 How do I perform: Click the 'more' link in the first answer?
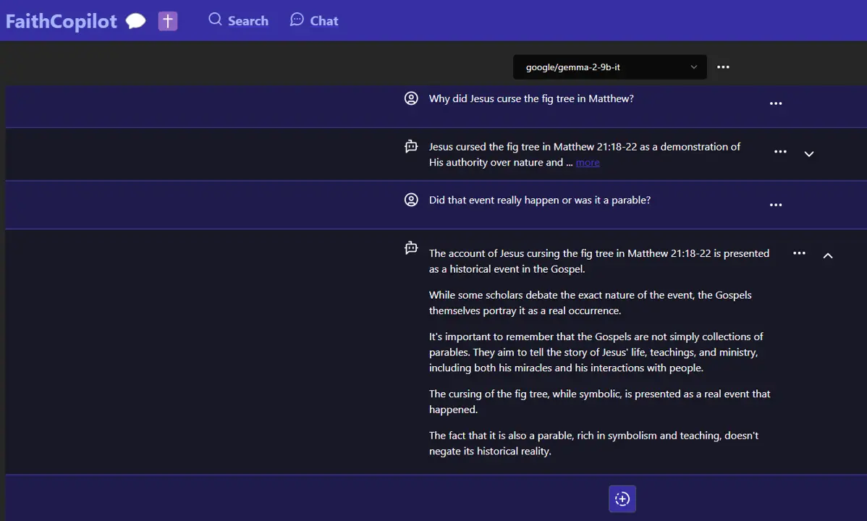588,163
